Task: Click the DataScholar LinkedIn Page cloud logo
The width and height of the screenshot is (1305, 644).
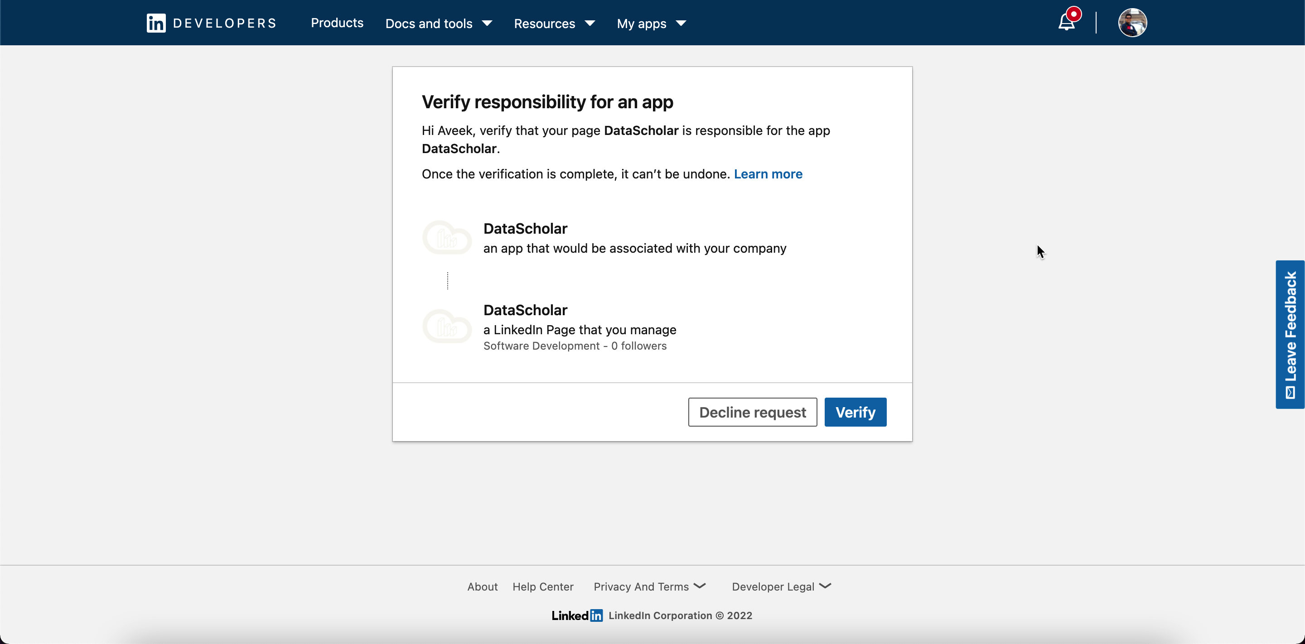Action: click(x=447, y=327)
